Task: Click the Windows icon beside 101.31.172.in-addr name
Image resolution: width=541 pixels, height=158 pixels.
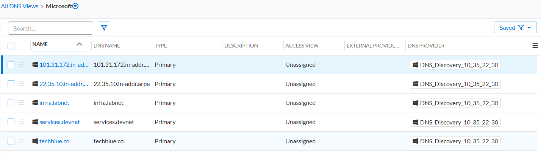Action: pyautogui.click(x=35, y=64)
